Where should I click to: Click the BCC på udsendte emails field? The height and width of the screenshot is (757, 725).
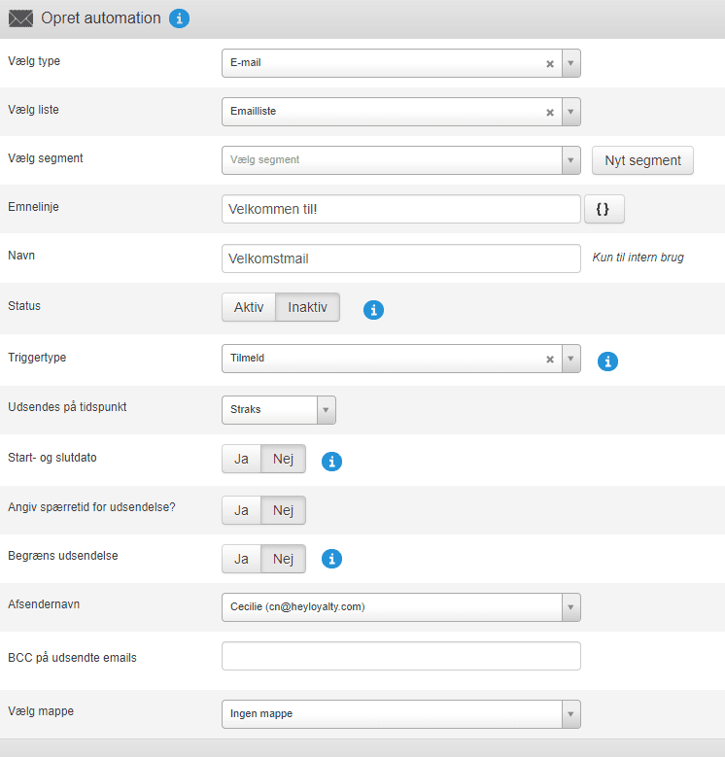pyautogui.click(x=400, y=656)
